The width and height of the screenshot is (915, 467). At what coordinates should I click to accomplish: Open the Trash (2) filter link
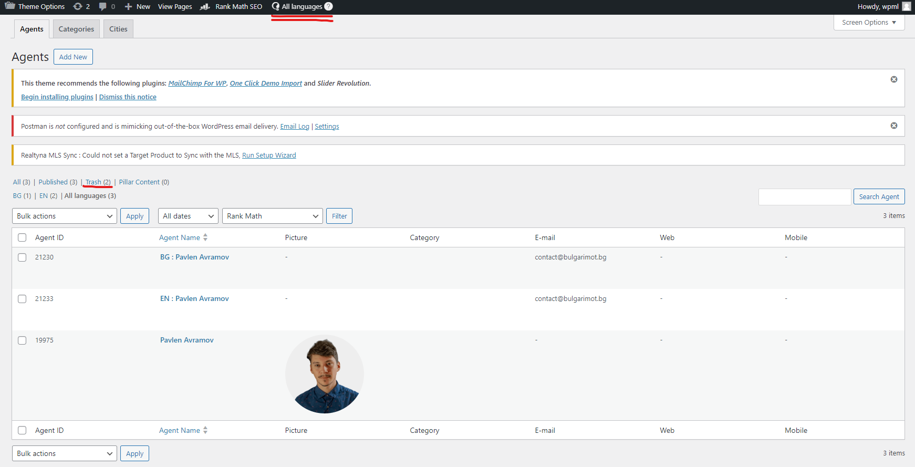[x=98, y=182]
